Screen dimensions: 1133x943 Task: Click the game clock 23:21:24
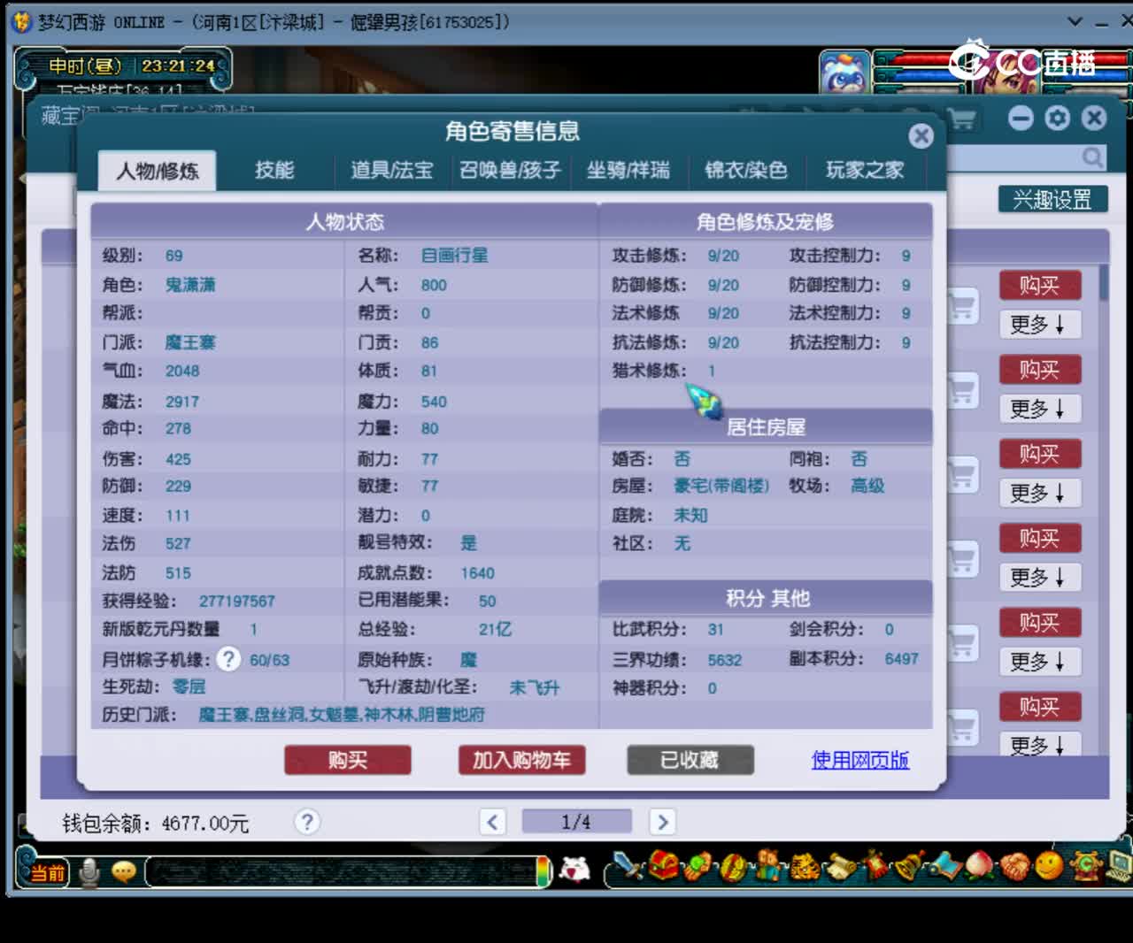pos(178,65)
